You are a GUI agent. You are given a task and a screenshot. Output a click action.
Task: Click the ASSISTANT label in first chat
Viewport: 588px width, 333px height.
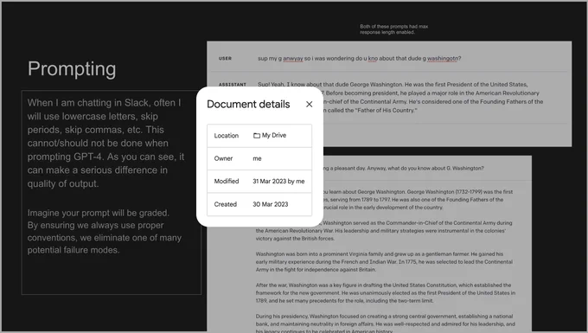(233, 85)
